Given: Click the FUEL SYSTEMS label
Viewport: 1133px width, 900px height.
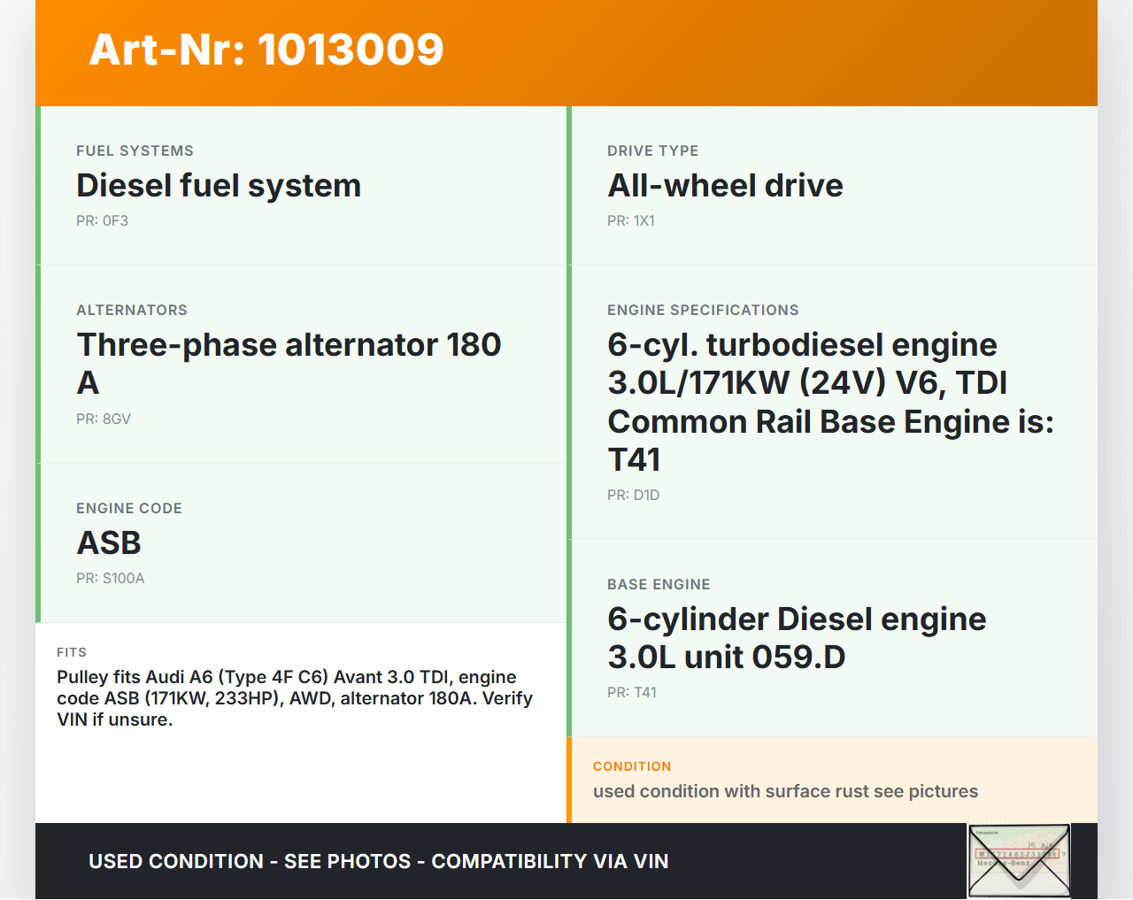Looking at the screenshot, I should 135,151.
